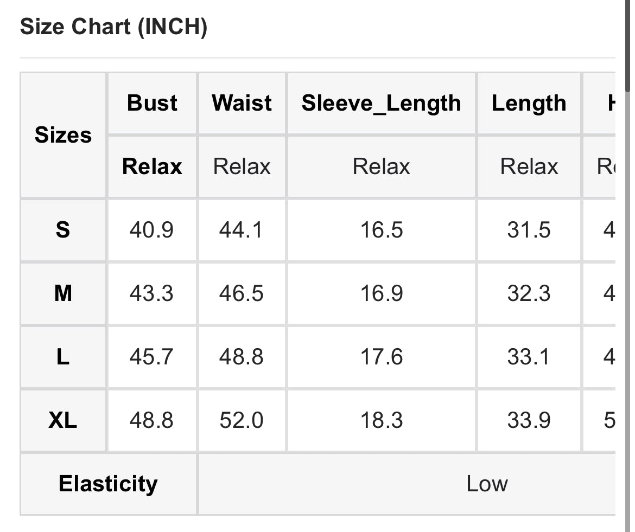Click the size M waist value 46.5

point(242,293)
